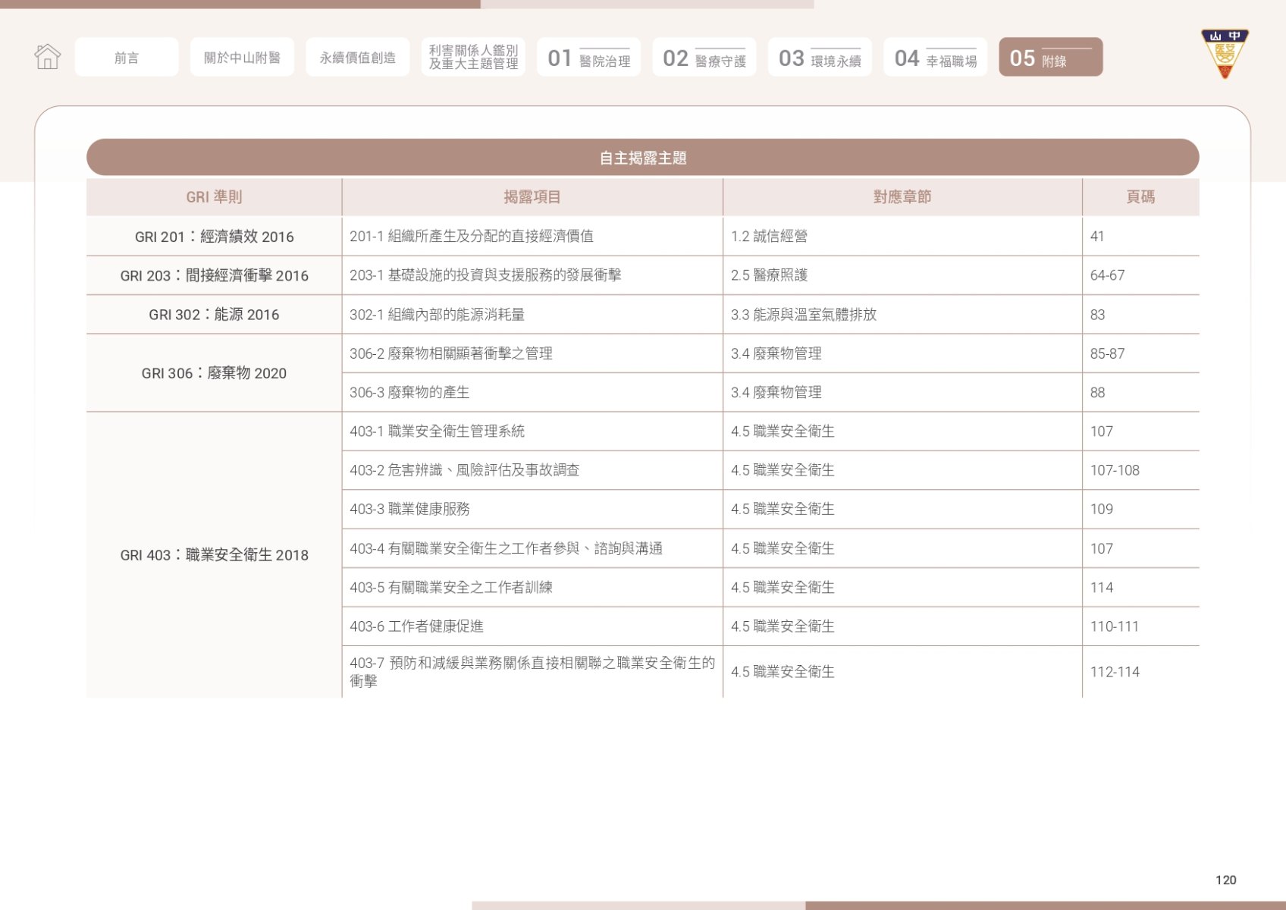Viewport: 1286px width, 910px height.
Task: Click the 揭露項目 column header
Action: (x=532, y=197)
